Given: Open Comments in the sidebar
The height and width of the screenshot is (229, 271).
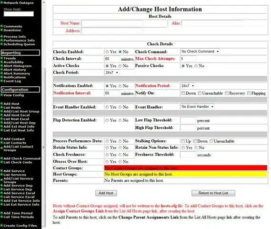Looking at the screenshot, I should [x=13, y=27].
